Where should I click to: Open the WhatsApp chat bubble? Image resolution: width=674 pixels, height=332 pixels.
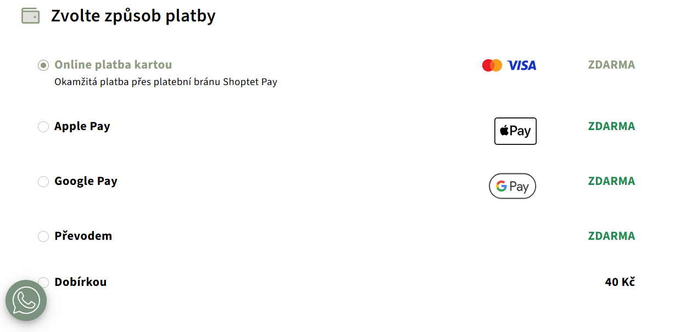[26, 300]
